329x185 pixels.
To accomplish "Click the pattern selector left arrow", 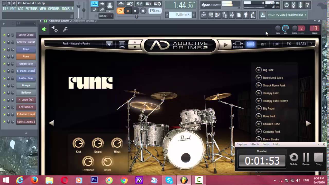I will [x=167, y=15].
